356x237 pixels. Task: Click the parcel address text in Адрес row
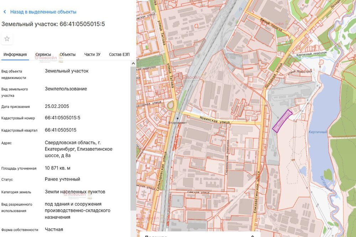coord(78,149)
